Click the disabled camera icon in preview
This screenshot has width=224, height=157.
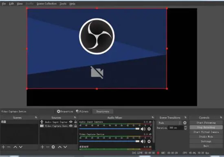(x=97, y=72)
